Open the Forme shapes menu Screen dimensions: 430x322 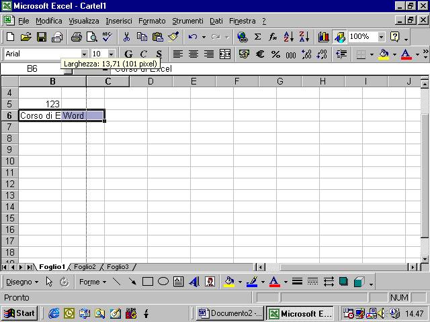tap(93, 282)
